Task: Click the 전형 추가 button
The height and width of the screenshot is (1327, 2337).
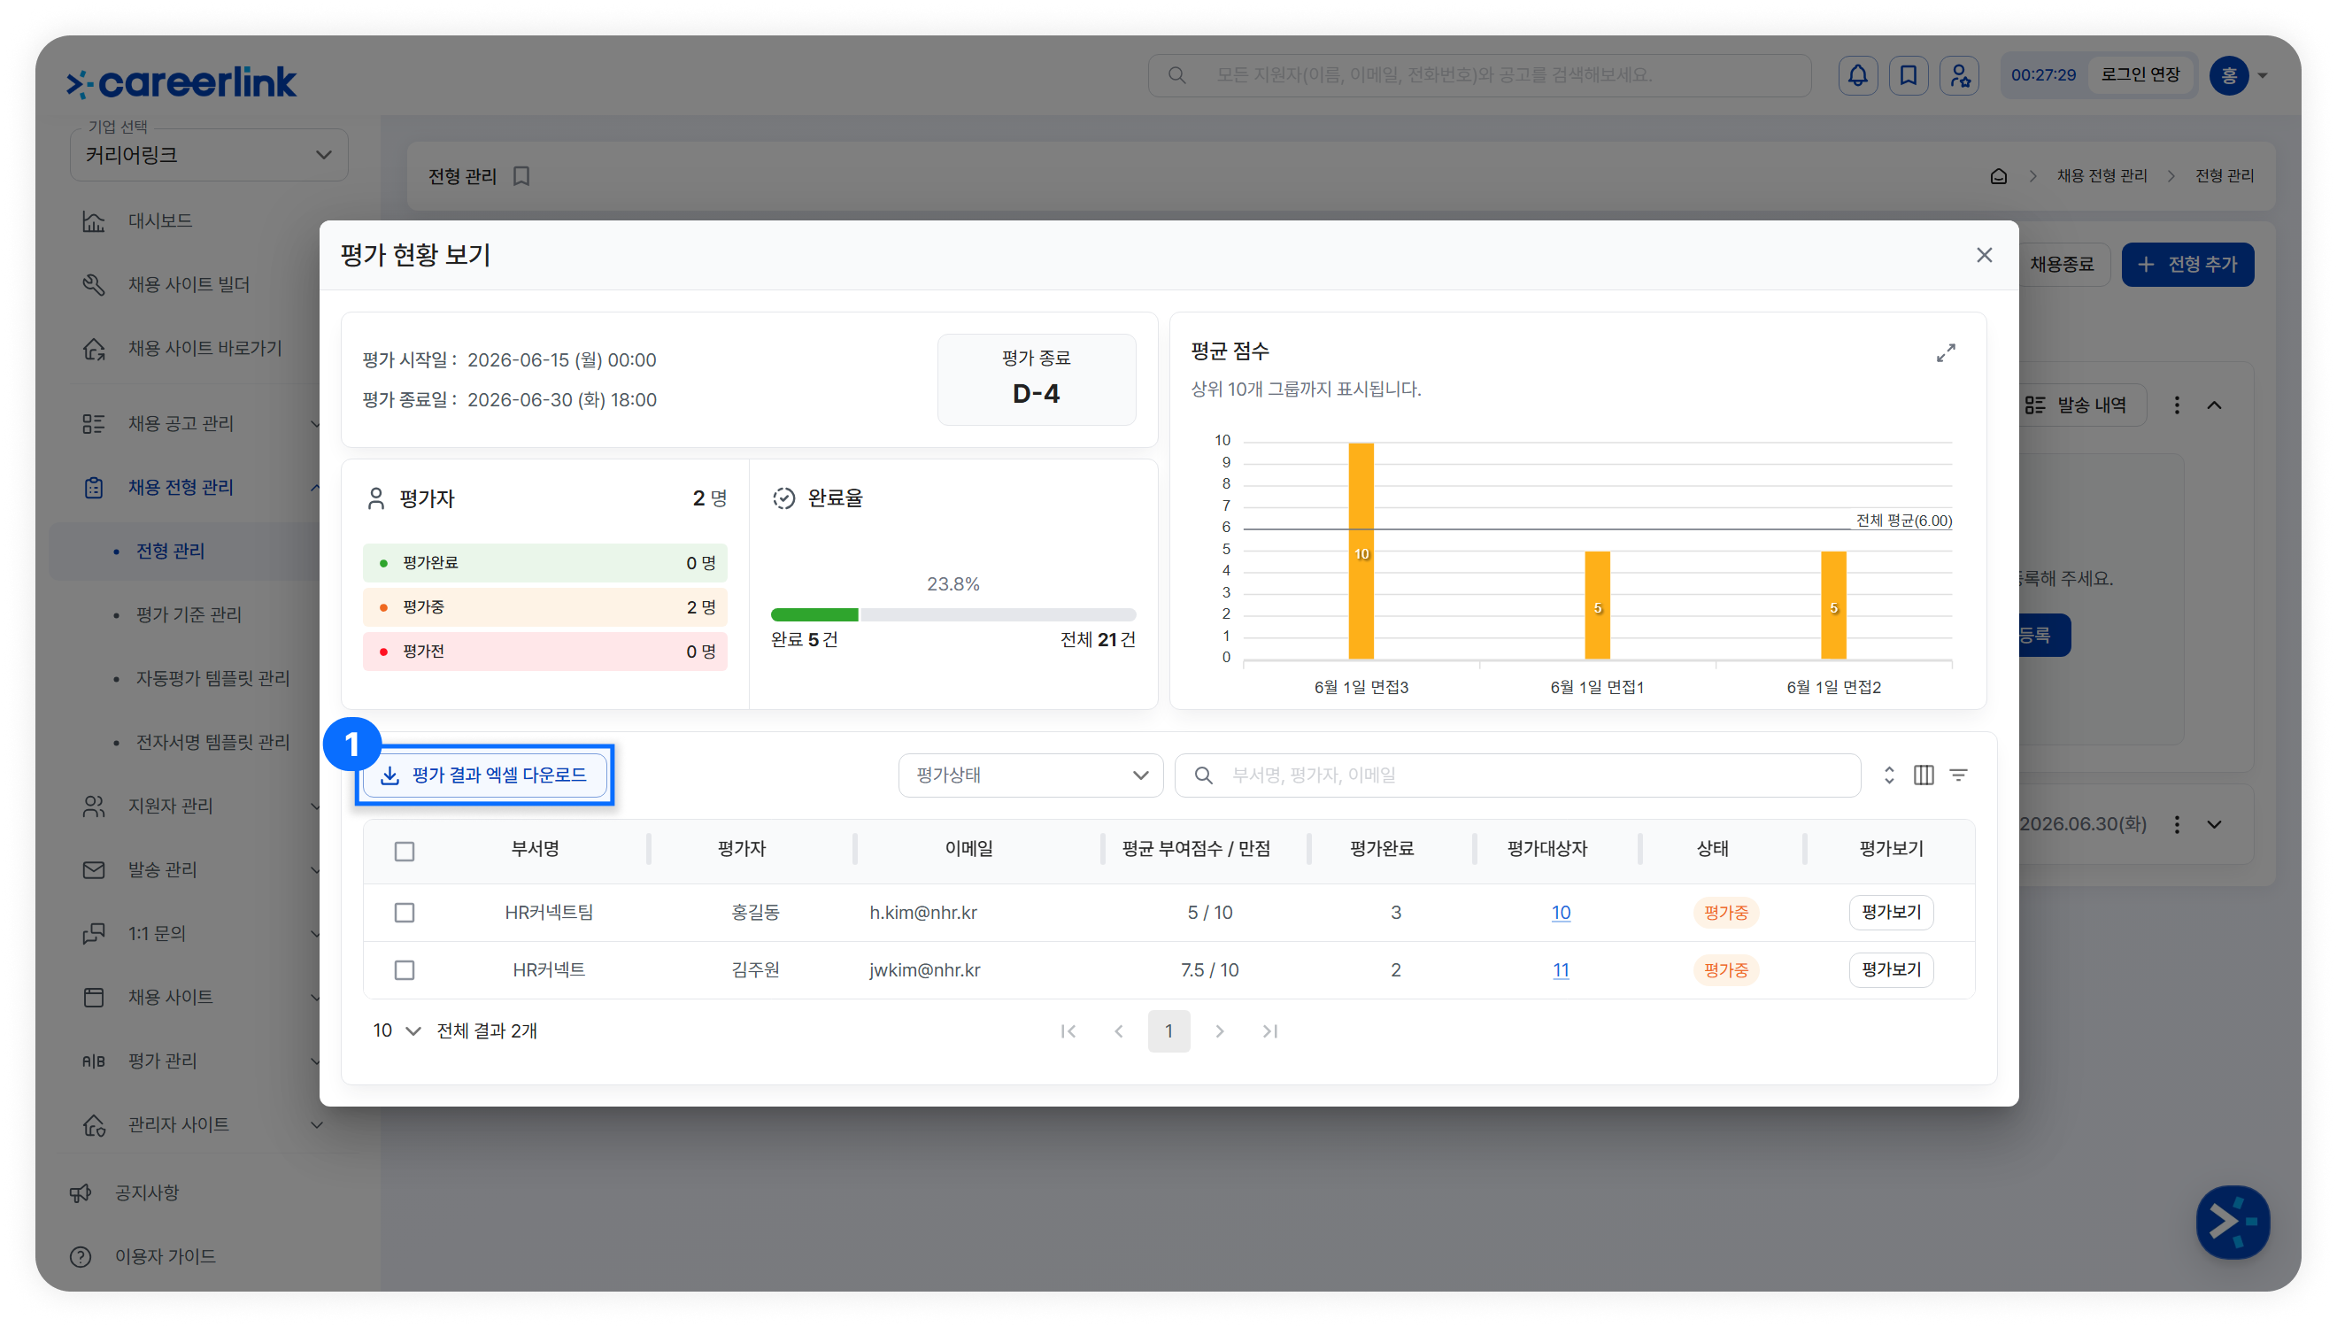Action: (x=2187, y=265)
